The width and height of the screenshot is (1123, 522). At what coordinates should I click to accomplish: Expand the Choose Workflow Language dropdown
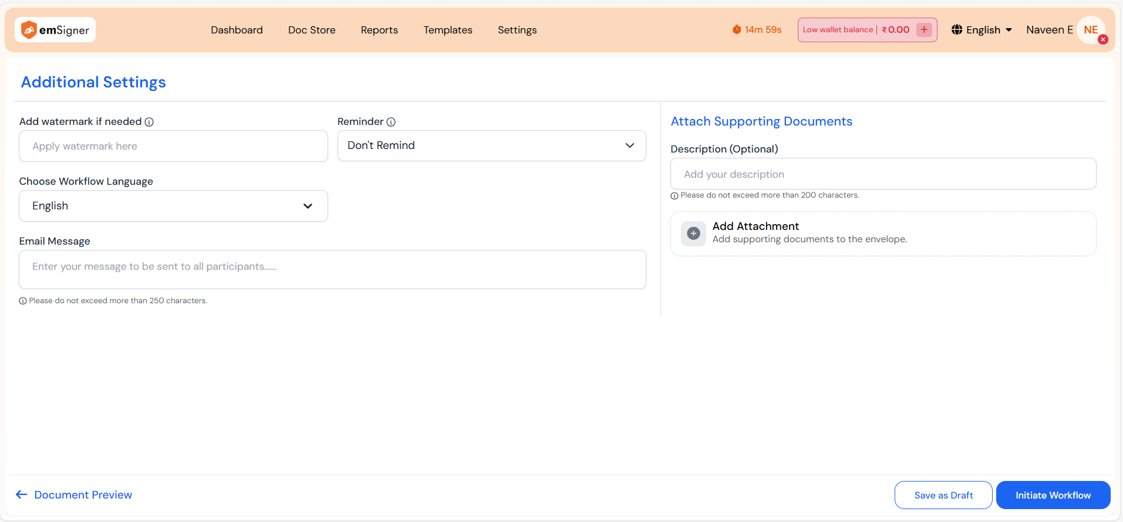173,206
